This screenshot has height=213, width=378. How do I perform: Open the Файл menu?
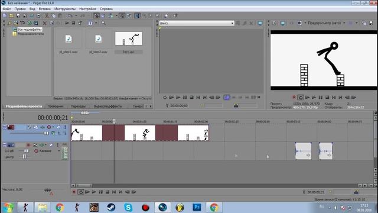[6, 9]
